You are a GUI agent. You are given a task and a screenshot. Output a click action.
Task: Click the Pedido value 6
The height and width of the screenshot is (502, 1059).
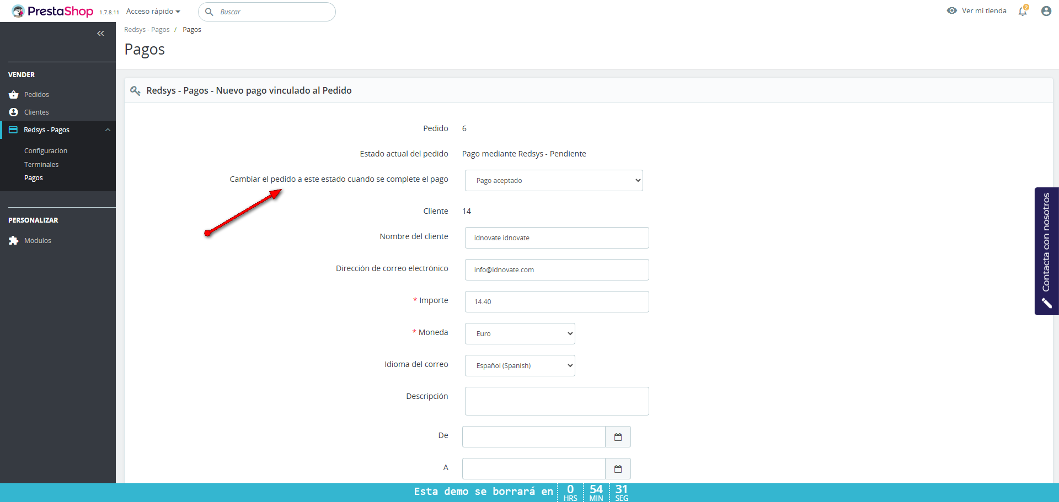pyautogui.click(x=464, y=128)
